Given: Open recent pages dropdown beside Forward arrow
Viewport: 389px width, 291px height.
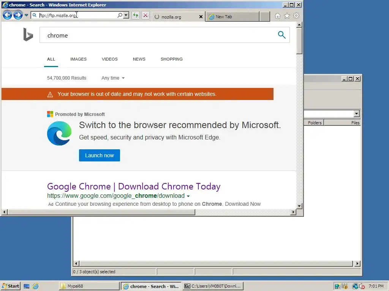Looking at the screenshot, I should [26, 15].
